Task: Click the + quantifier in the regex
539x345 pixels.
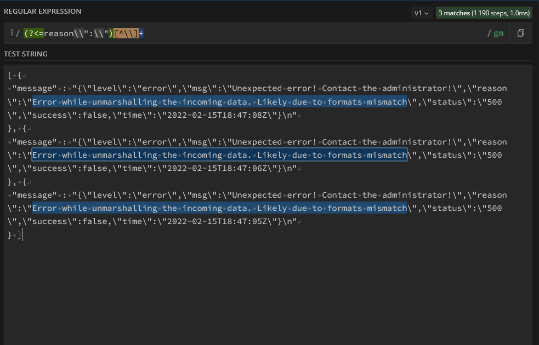Action: (141, 33)
